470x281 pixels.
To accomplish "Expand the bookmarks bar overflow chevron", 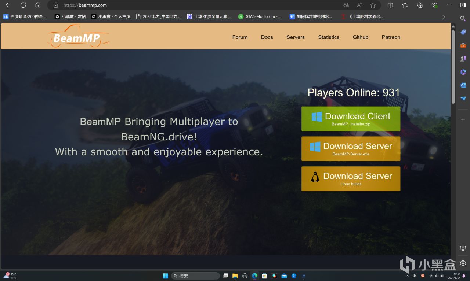I will (444, 16).
